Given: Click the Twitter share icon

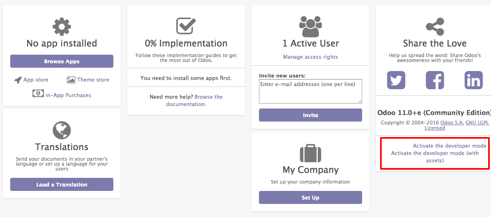Looking at the screenshot, I should point(396,80).
